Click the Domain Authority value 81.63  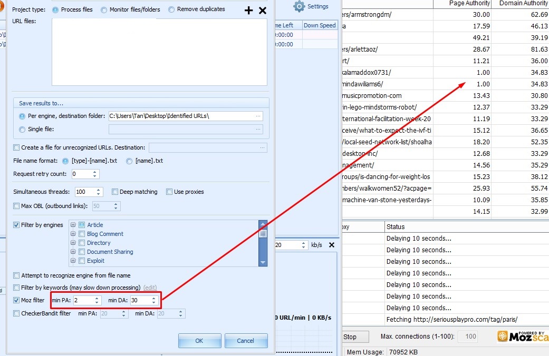click(x=539, y=50)
